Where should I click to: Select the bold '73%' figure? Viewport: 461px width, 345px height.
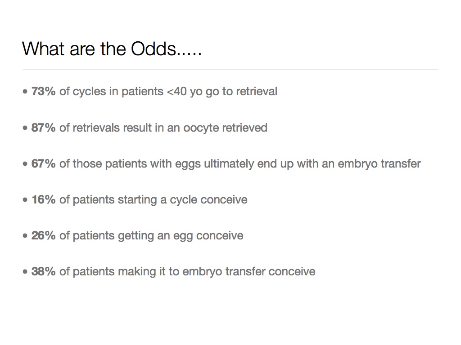pos(43,91)
